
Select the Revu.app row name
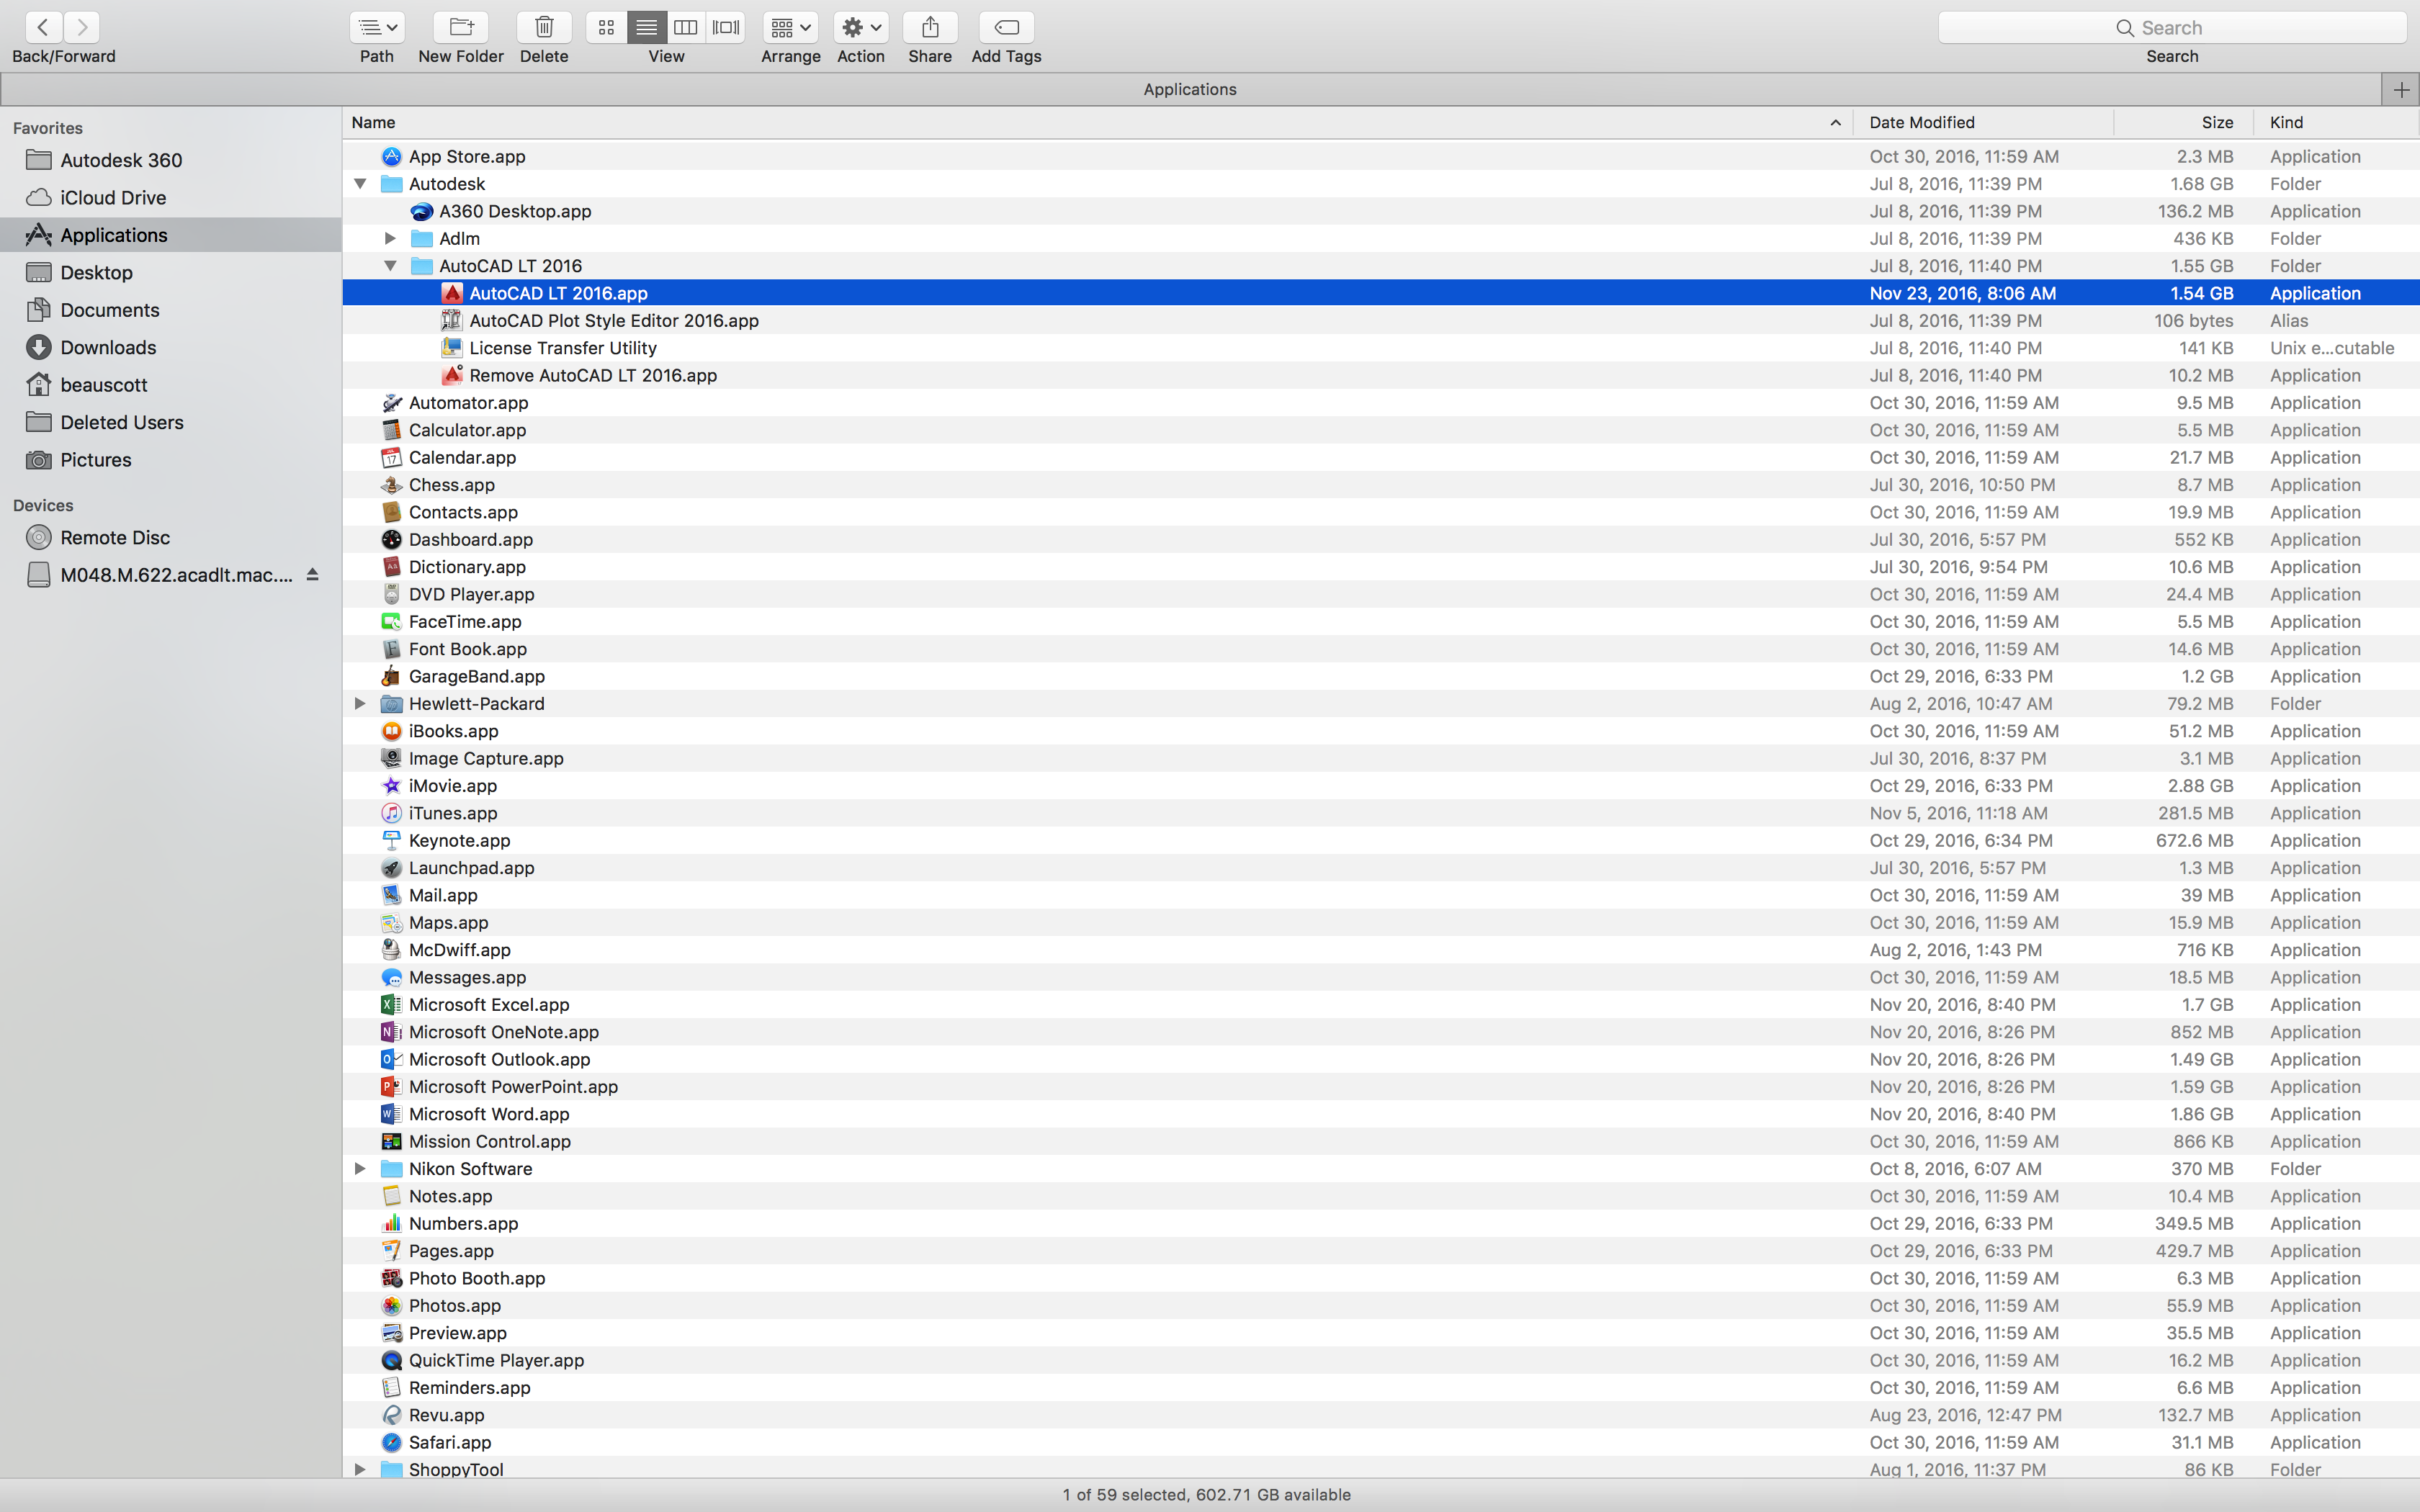click(x=446, y=1415)
